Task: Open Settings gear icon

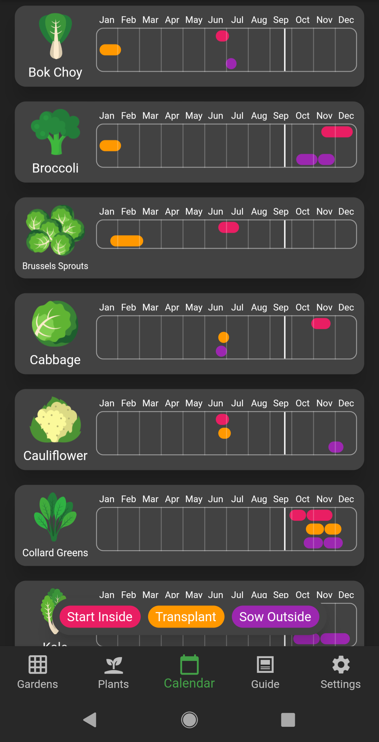Action: (341, 665)
